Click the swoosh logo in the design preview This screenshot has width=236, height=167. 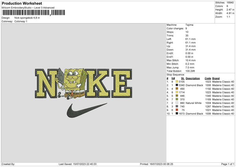87,110
